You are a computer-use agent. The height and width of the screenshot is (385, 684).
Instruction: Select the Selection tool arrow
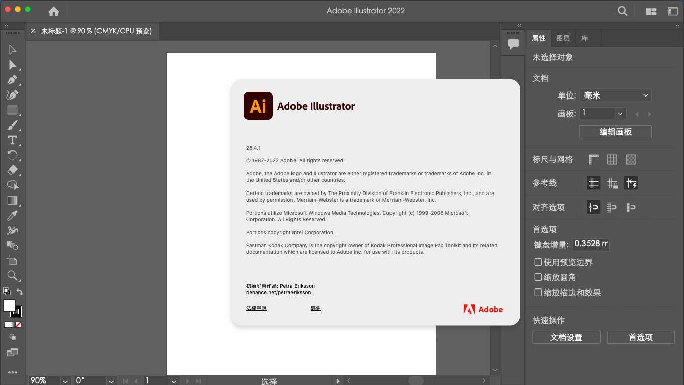click(13, 50)
